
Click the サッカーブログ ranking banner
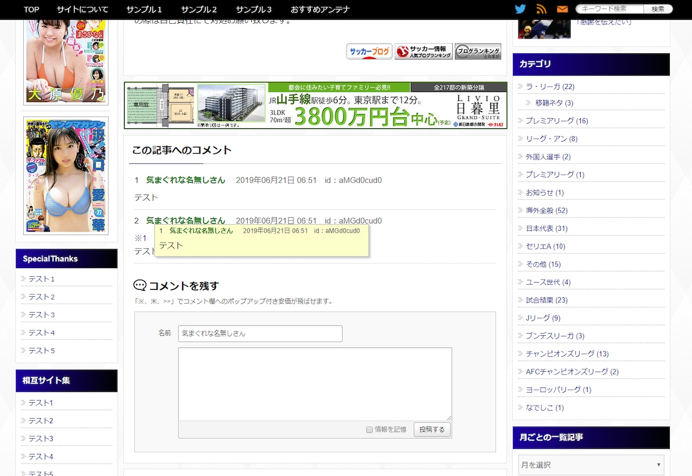(369, 52)
